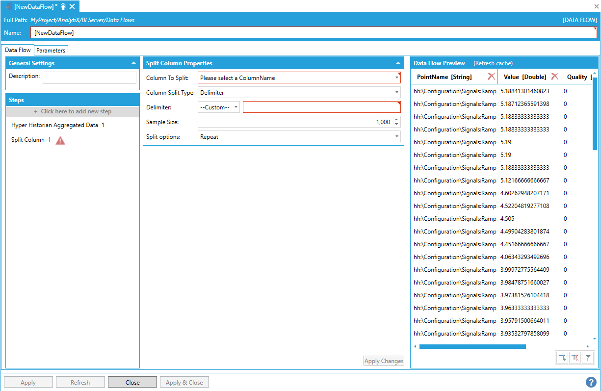Click into the Description text field

pyautogui.click(x=89, y=78)
